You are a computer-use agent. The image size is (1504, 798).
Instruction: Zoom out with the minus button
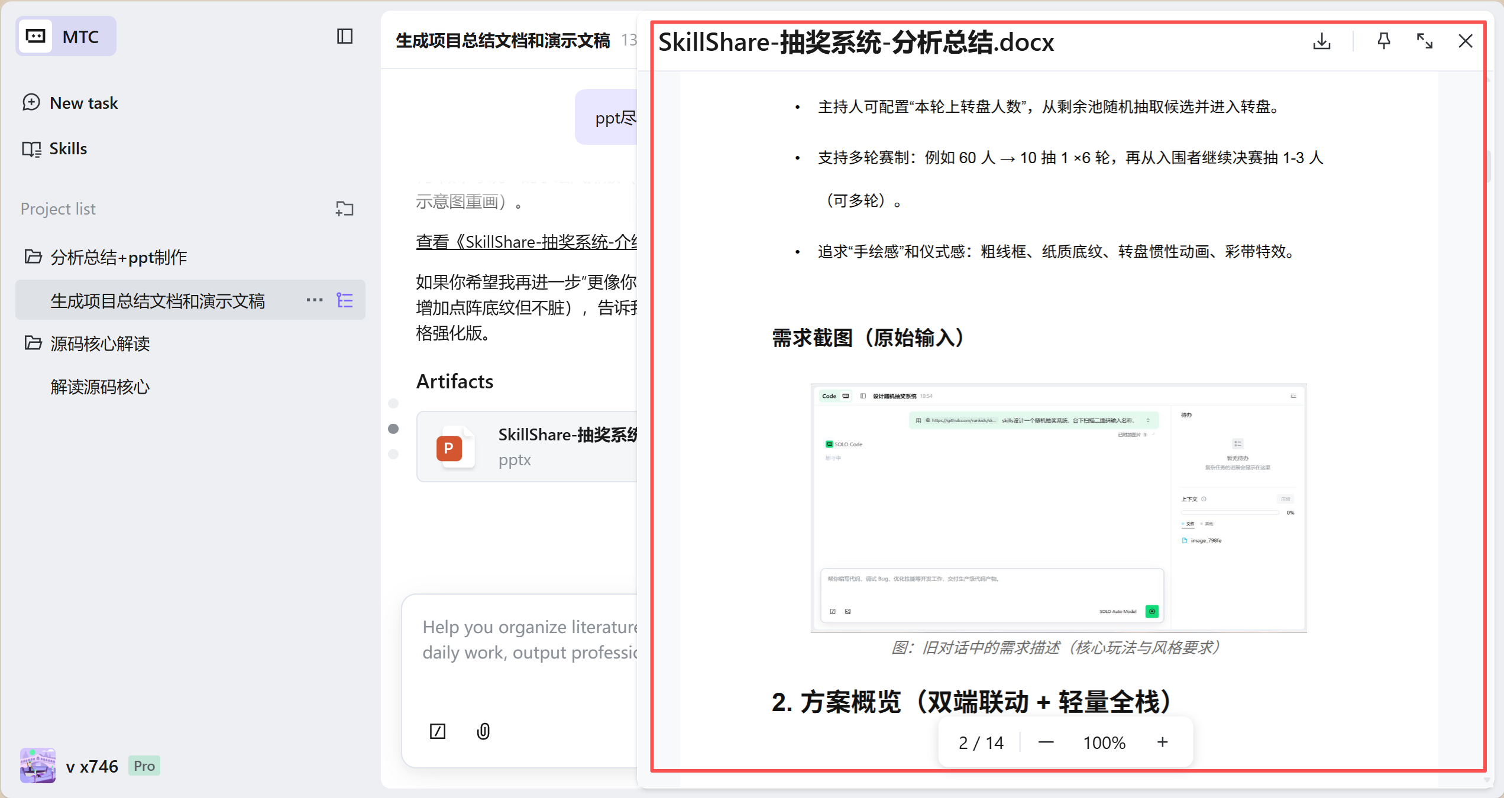click(x=1046, y=742)
